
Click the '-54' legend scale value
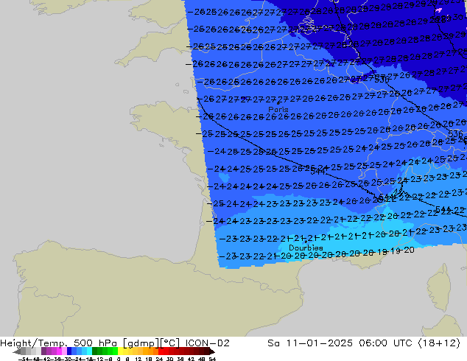[x=24, y=359]
